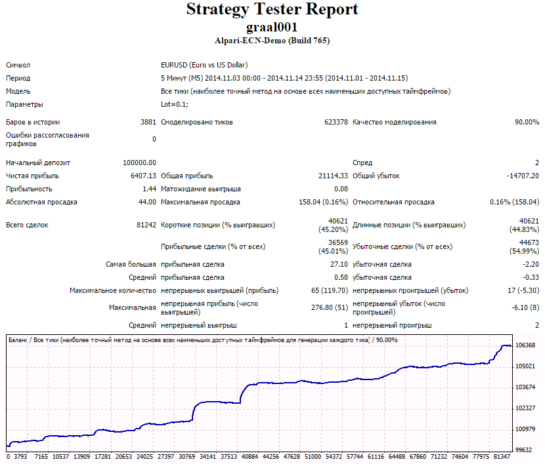
Task: Select the absolute drawdown value 44.00
Action: click(x=147, y=202)
